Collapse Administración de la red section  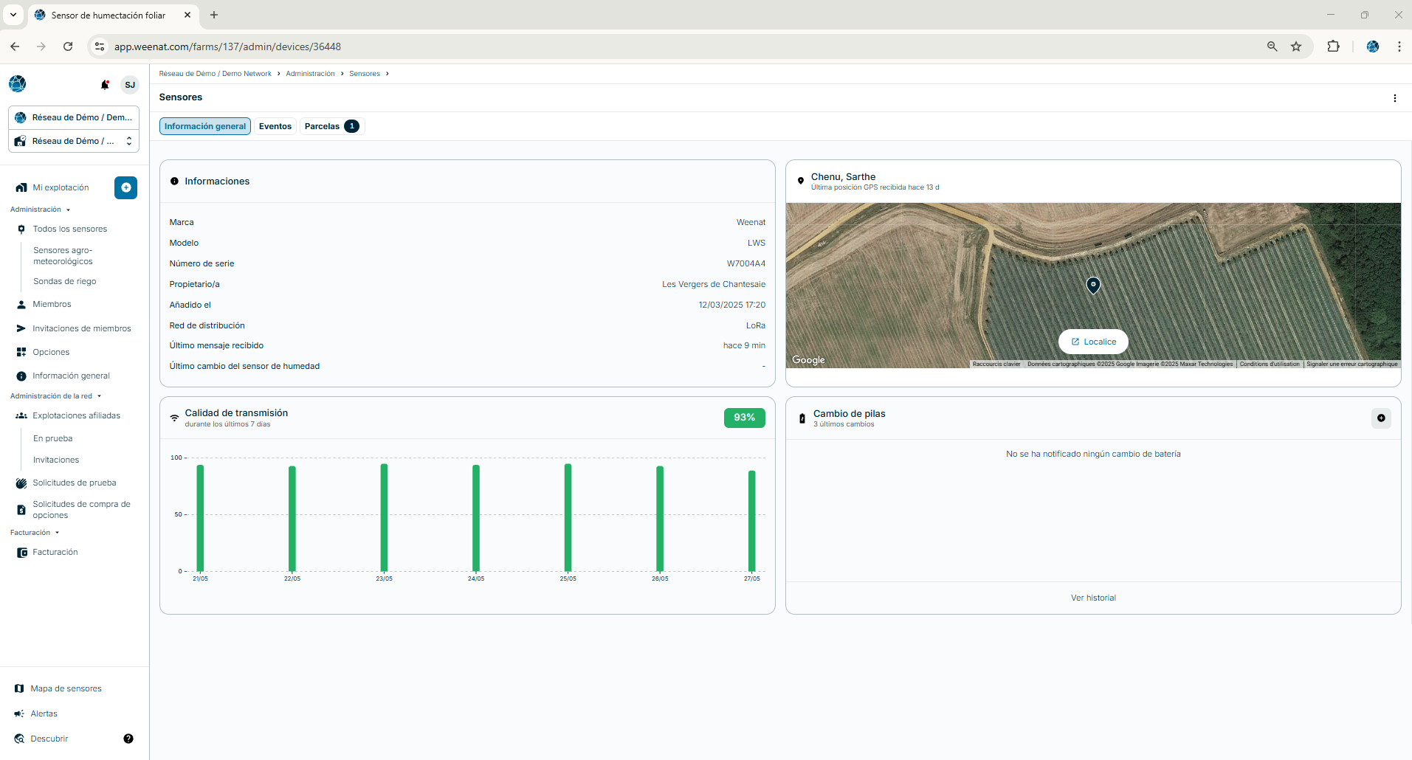pyautogui.click(x=55, y=396)
